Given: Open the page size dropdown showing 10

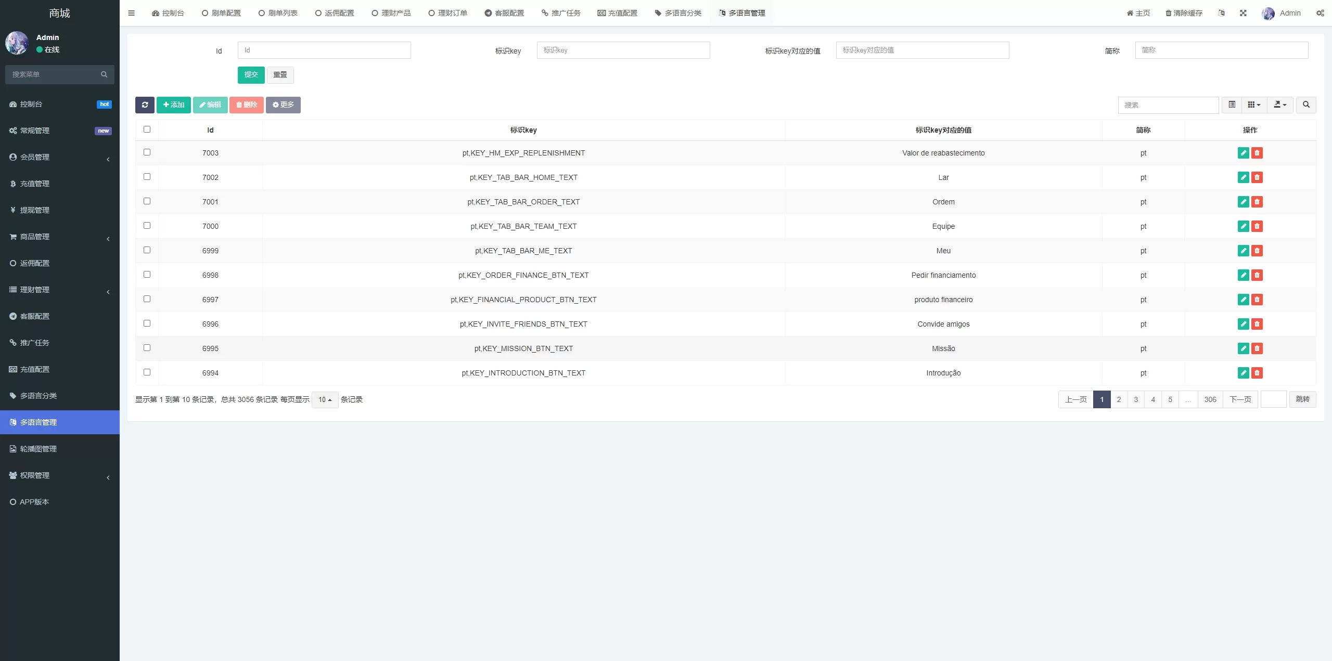Looking at the screenshot, I should click(324, 399).
